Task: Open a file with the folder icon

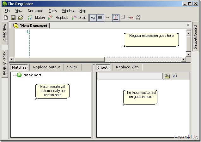Action: [21, 18]
